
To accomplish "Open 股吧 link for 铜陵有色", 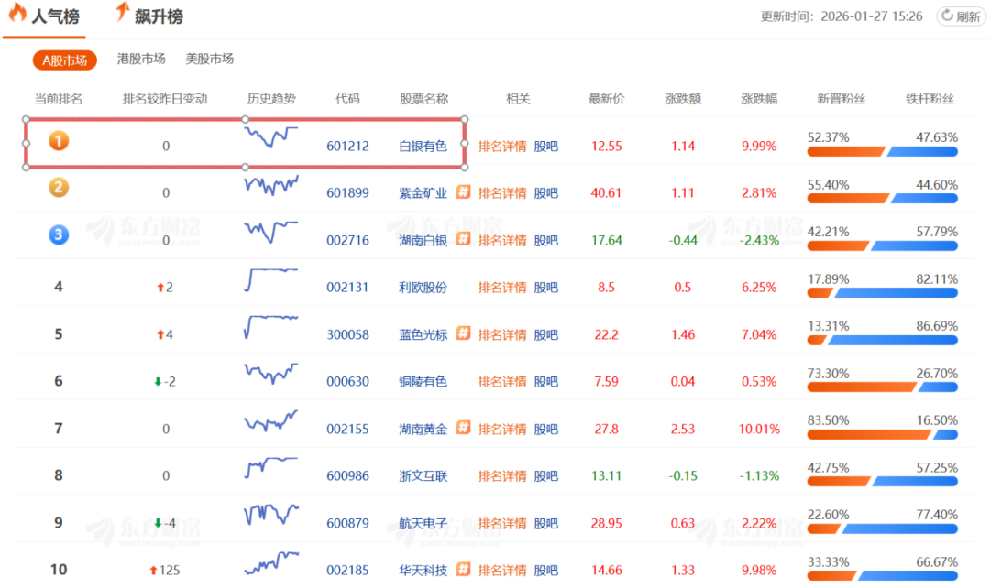I will tap(545, 381).
